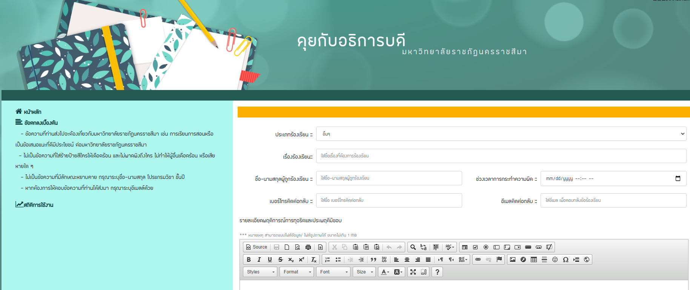Insert a table with the table icon
Viewport: 690px width, 290px height.
(534, 259)
